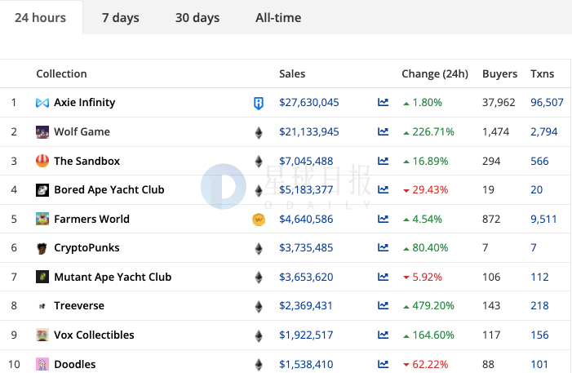Switch to the 7 days tab
The image size is (572, 373).
[x=121, y=17]
